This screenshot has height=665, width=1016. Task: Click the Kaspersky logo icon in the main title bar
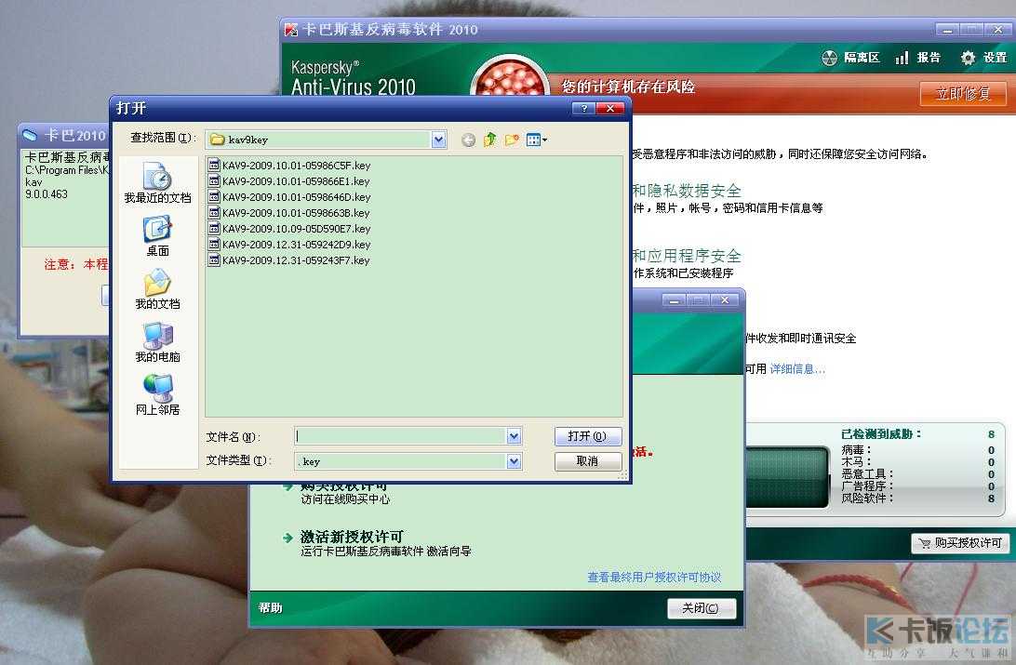pos(291,30)
